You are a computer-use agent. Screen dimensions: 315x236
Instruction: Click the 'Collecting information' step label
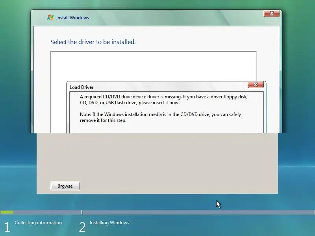(x=38, y=223)
